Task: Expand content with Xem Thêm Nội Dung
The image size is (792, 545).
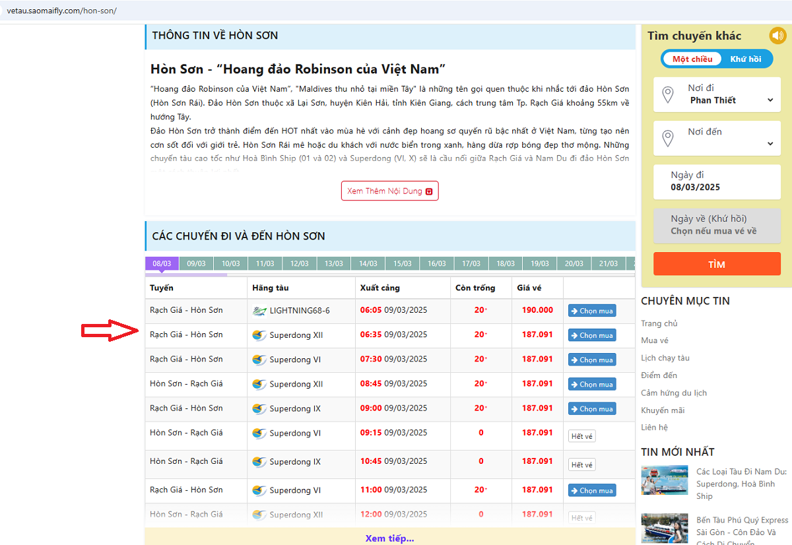Action: tap(390, 191)
